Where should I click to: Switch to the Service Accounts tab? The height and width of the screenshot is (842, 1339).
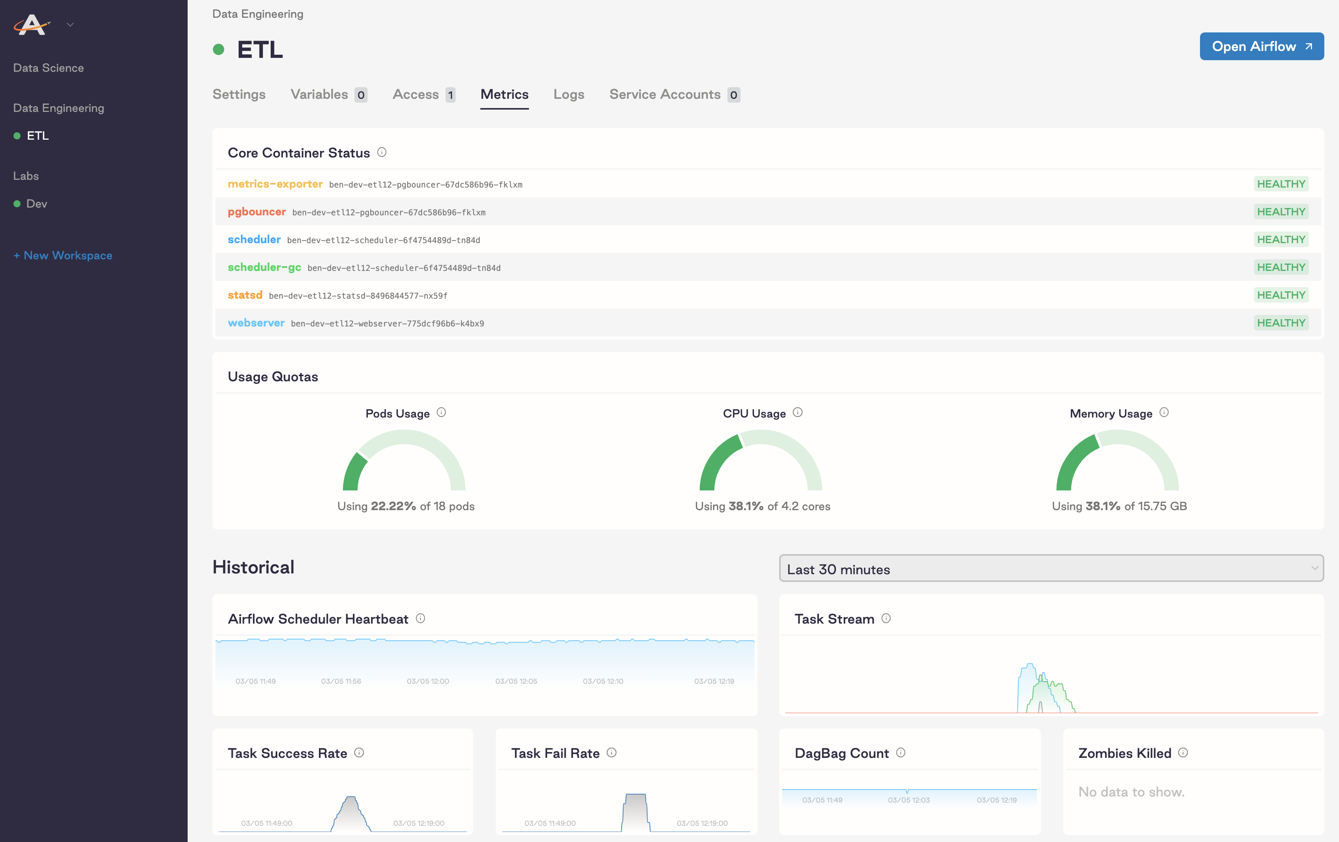point(665,95)
